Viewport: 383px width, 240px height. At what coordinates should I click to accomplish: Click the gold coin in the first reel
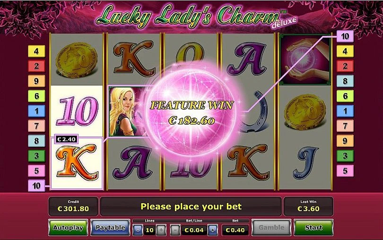[x=77, y=60]
